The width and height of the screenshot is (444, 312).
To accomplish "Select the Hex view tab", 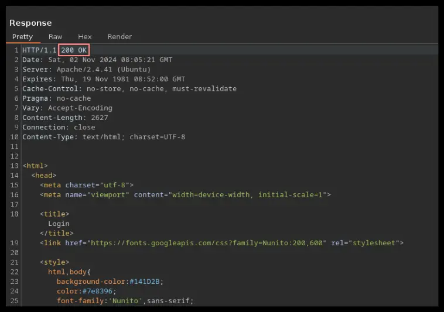I will [x=85, y=37].
